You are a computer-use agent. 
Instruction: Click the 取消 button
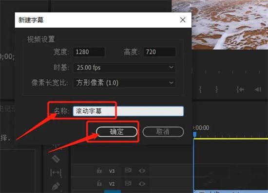pos(163,132)
